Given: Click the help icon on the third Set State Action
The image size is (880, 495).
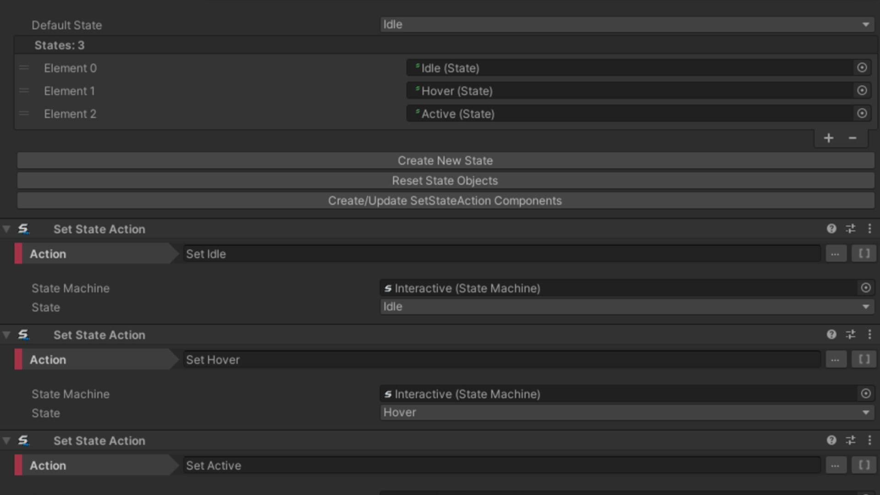Looking at the screenshot, I should coord(831,440).
